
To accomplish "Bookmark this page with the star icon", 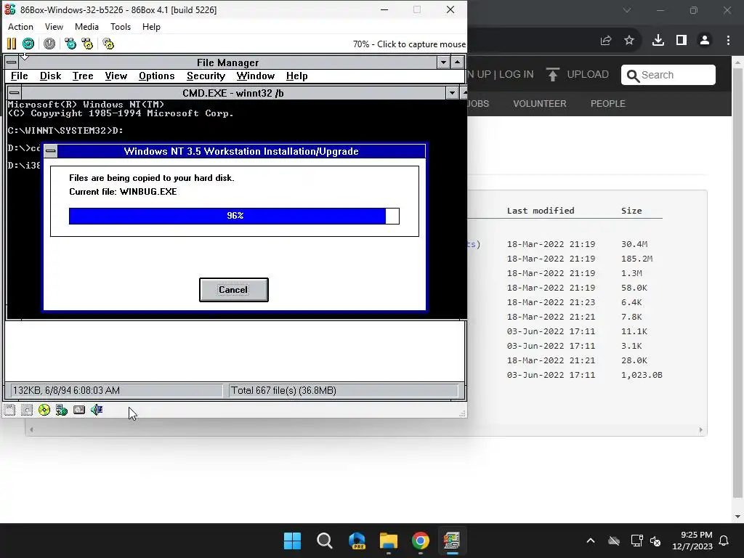I will click(x=629, y=41).
